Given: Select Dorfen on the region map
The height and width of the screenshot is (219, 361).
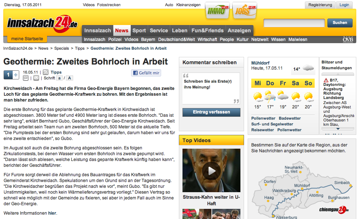Looking at the screenshot, I should pyautogui.click(x=270, y=182).
